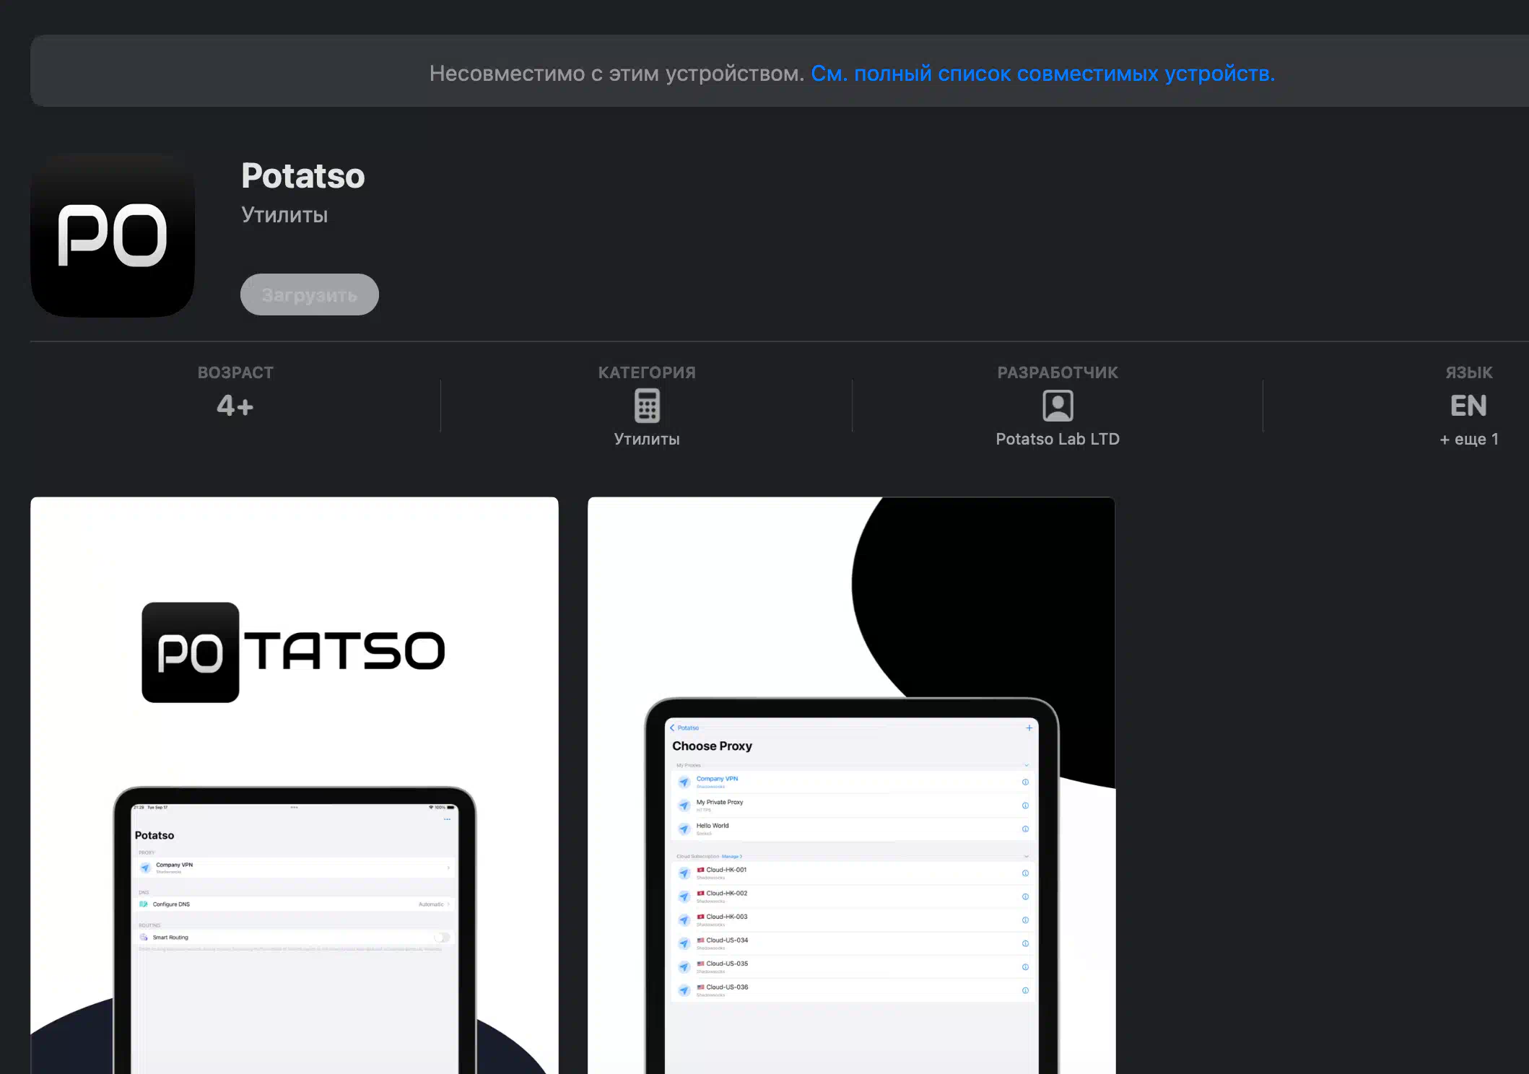Click the ЯЗЫК header label
The height and width of the screenshot is (1074, 1529).
[1468, 372]
